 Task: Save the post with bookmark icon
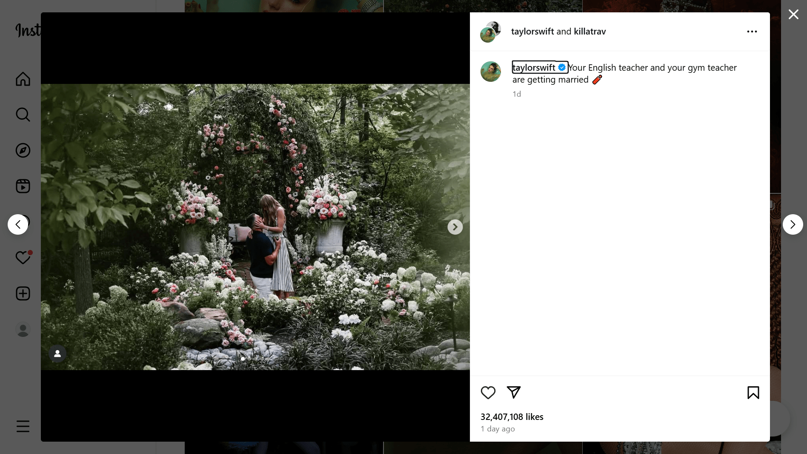[x=753, y=392]
